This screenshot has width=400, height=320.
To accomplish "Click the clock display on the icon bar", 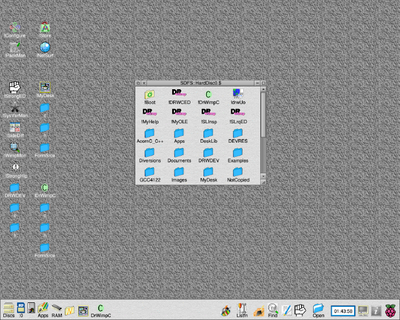I will coord(343,311).
